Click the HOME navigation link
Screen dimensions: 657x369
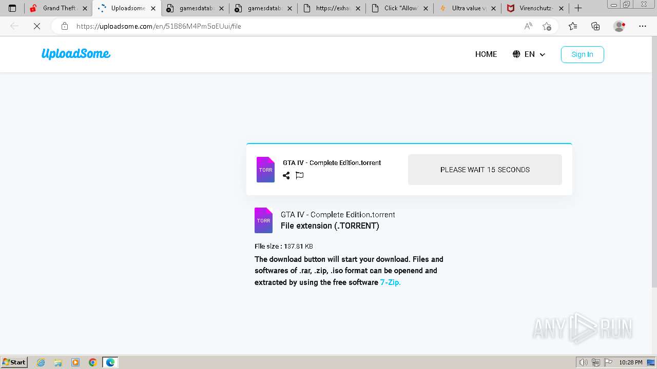486,54
